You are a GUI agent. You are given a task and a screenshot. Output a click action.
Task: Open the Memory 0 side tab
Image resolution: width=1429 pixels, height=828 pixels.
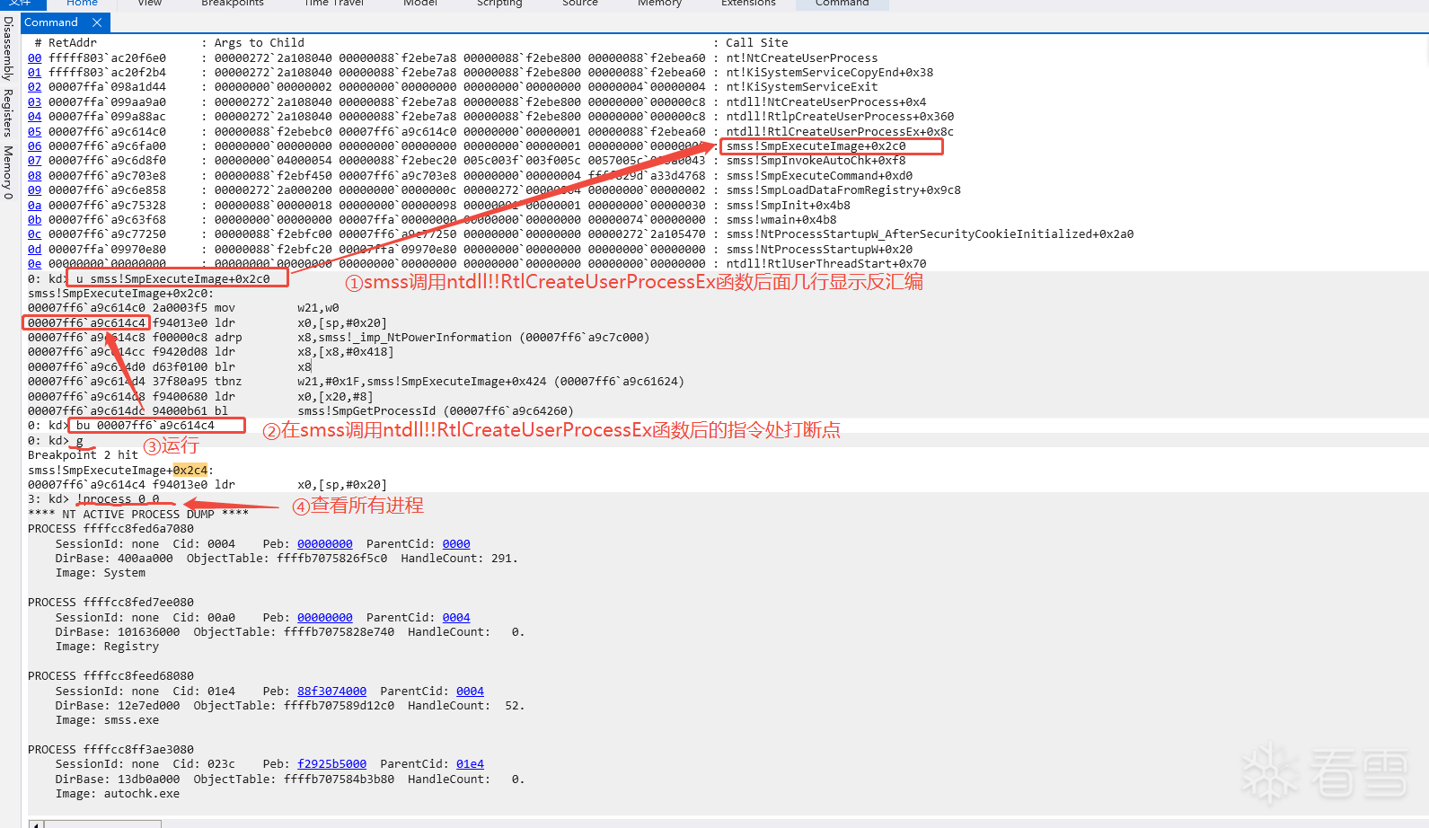(8, 172)
